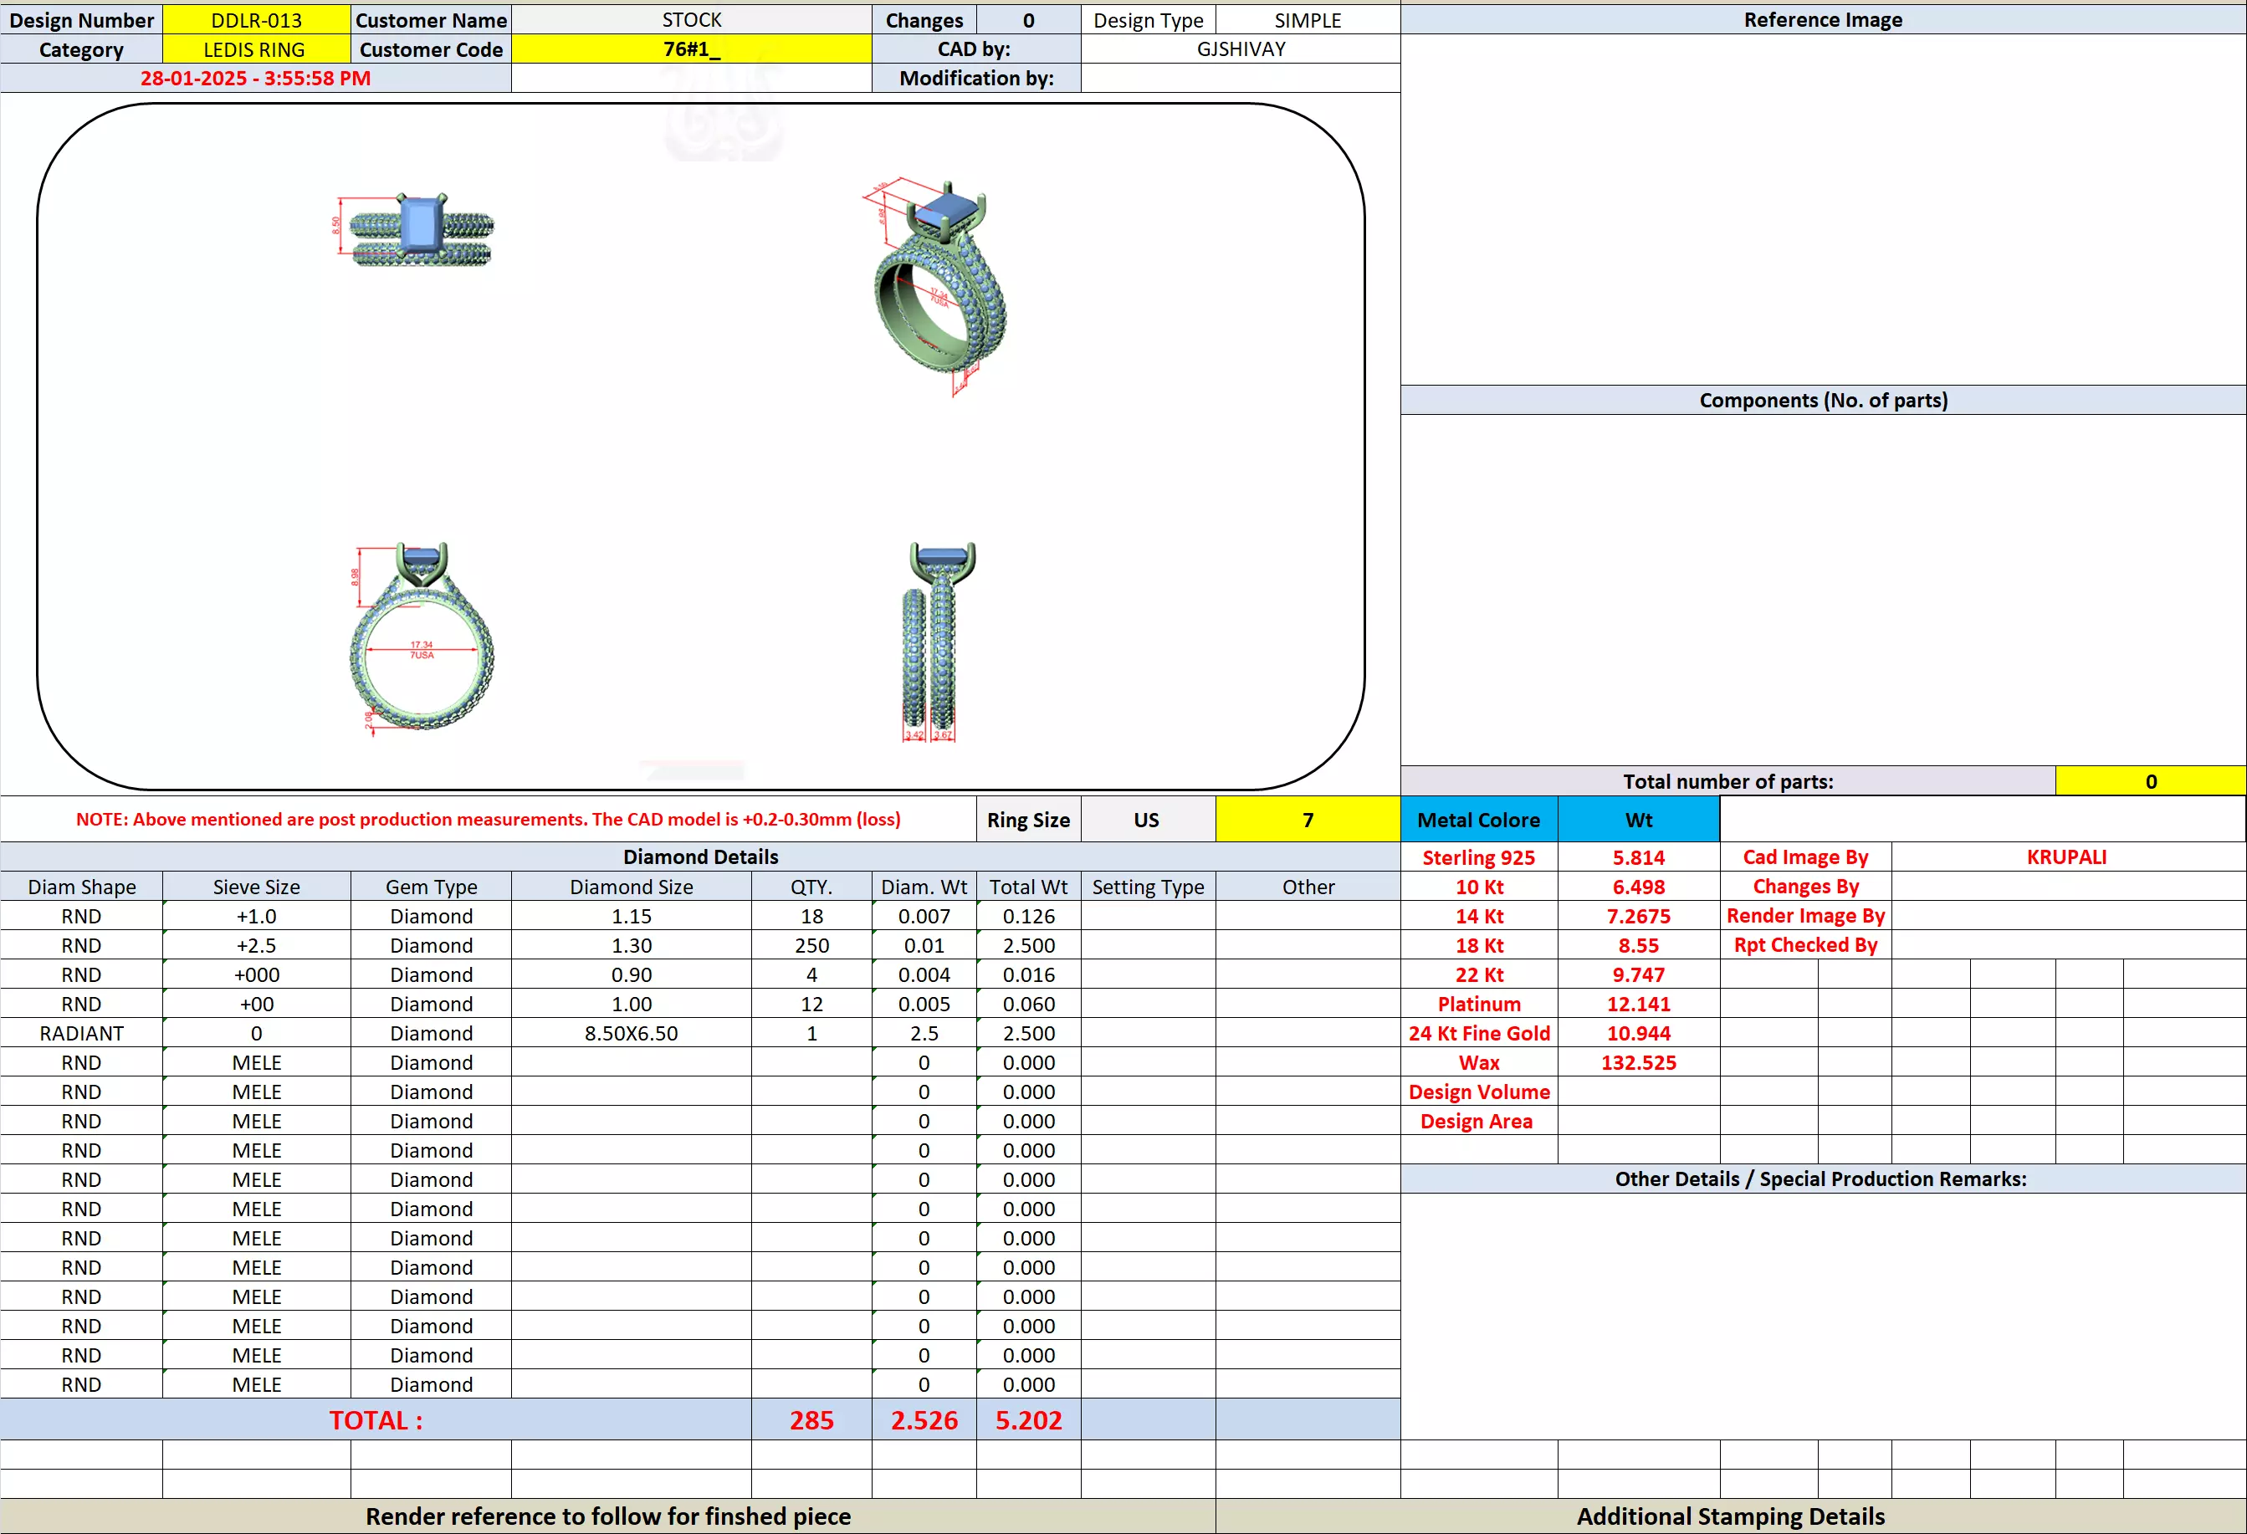
Task: Click the front-view ring render with 7USA label
Action: pos(422,638)
